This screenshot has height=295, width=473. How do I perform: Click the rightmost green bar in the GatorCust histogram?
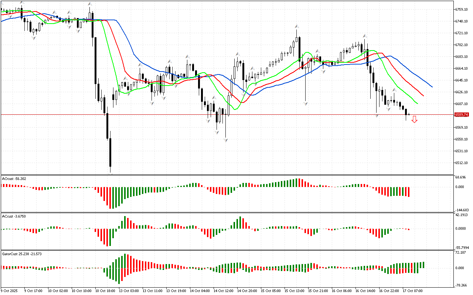pyautogui.click(x=423, y=265)
